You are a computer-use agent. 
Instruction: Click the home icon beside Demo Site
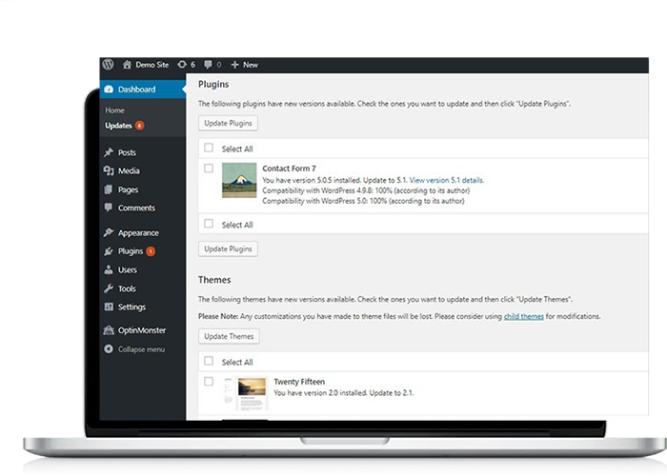(x=127, y=65)
